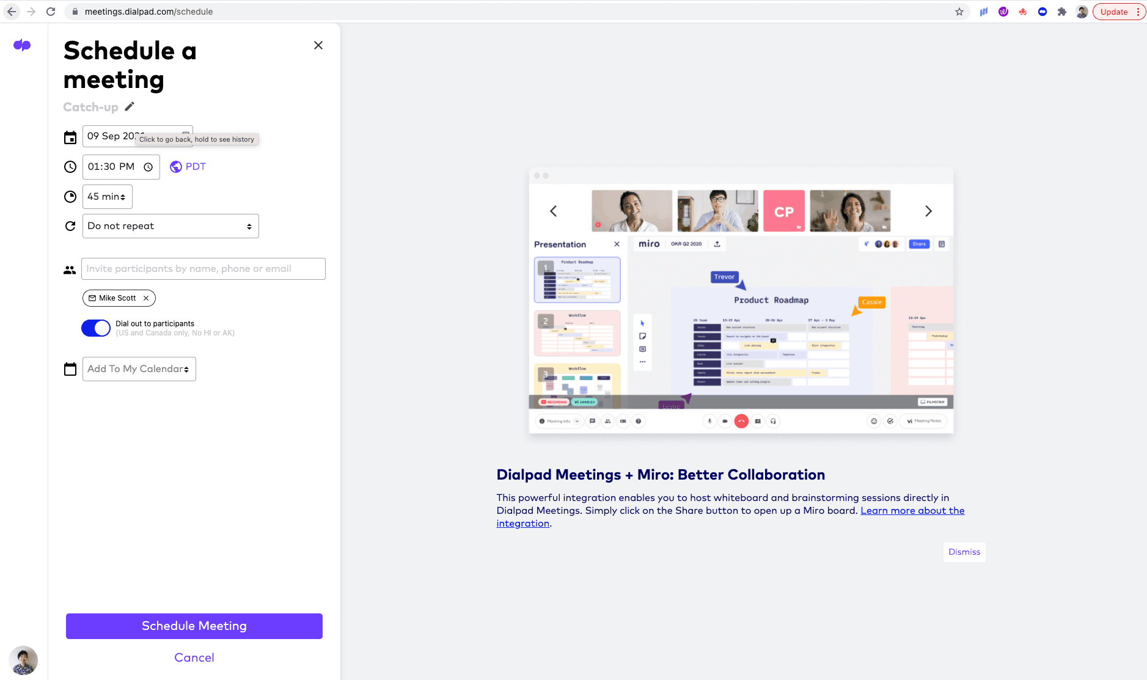The width and height of the screenshot is (1147, 680).
Task: Open the 01:30 PM time field
Action: click(x=120, y=167)
